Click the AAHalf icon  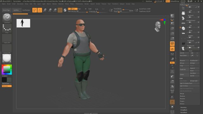coord(172,39)
